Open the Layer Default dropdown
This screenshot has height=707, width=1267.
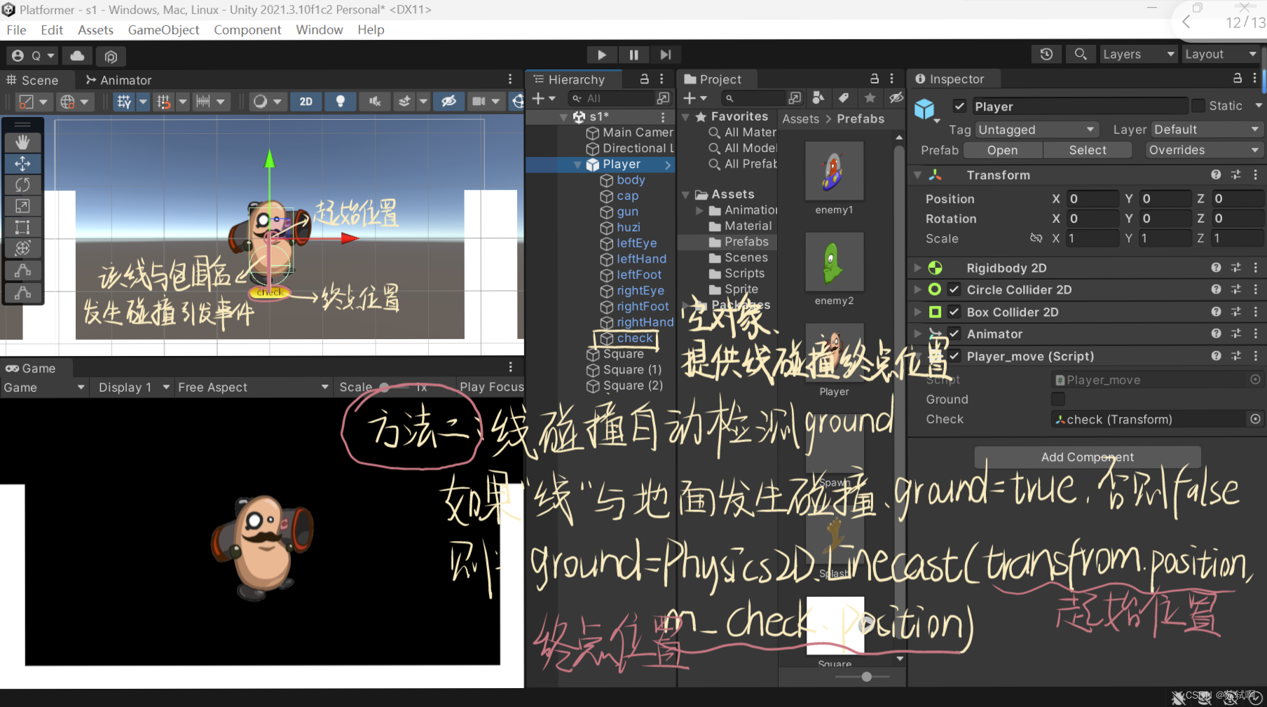click(1206, 130)
